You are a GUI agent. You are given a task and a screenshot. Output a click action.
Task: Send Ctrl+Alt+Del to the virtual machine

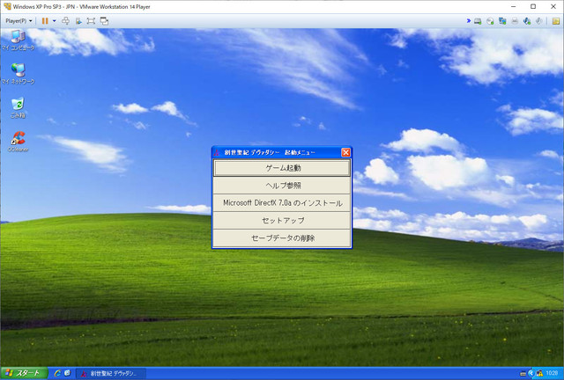tap(65, 21)
